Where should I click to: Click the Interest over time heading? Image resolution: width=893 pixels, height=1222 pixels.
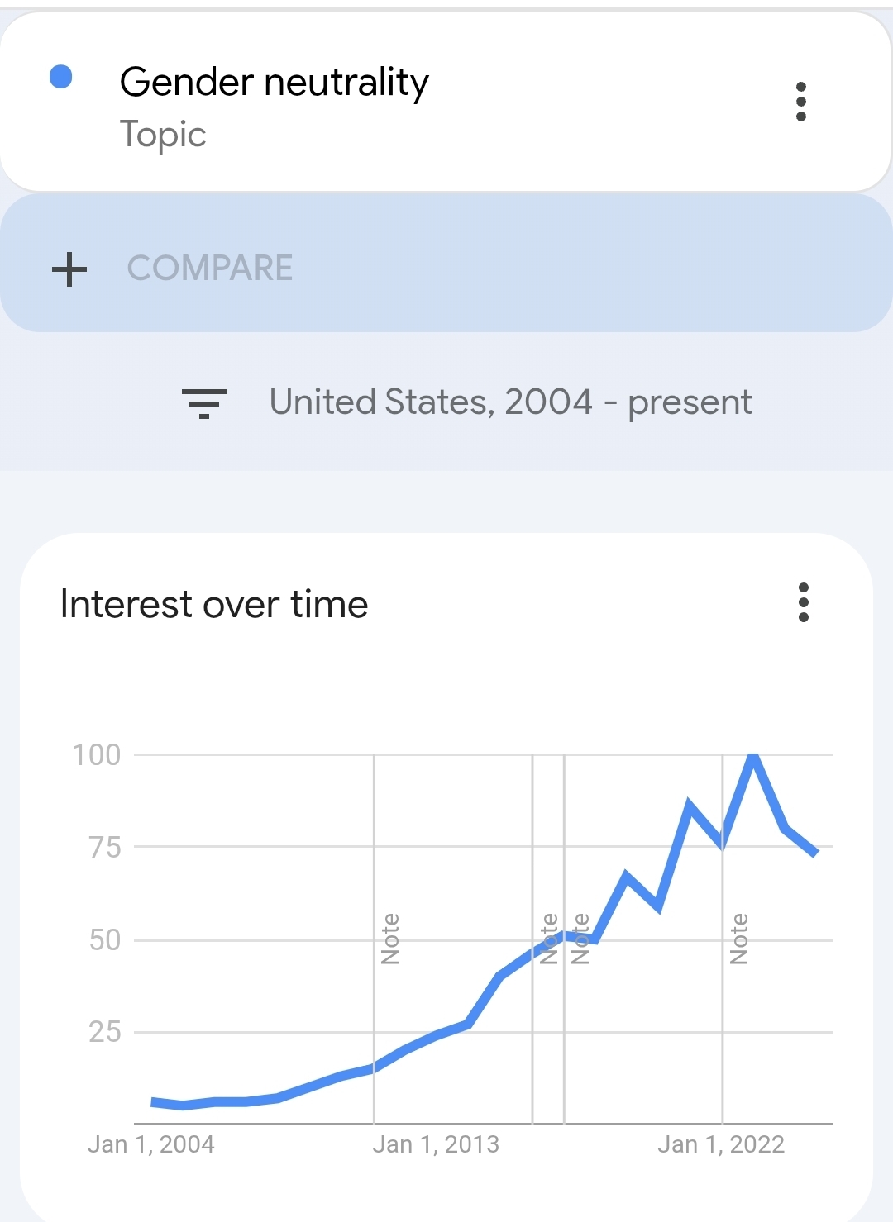(214, 604)
